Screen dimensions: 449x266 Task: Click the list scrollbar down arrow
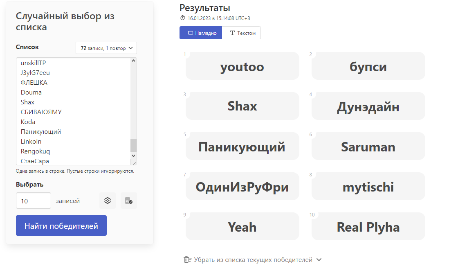pos(133,156)
